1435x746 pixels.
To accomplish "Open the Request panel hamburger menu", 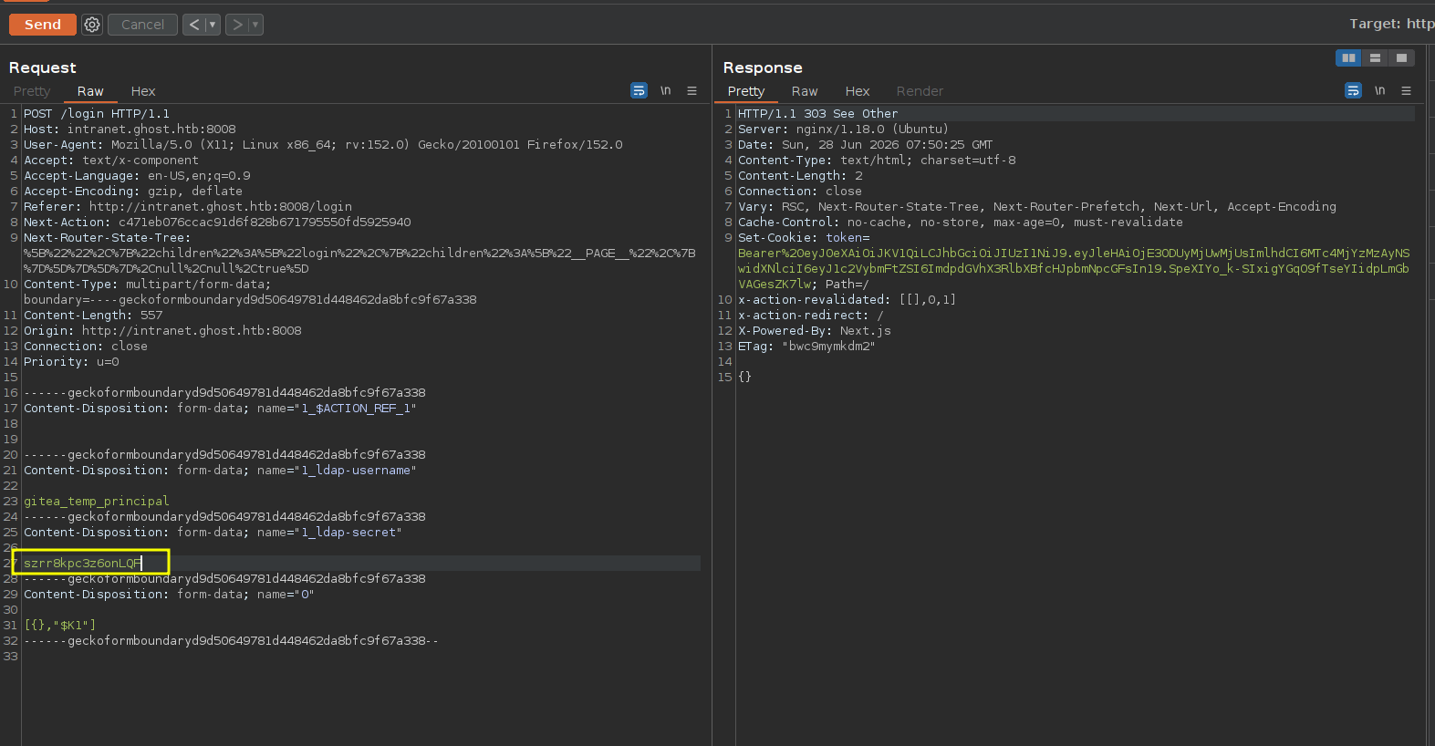I will click(x=692, y=90).
